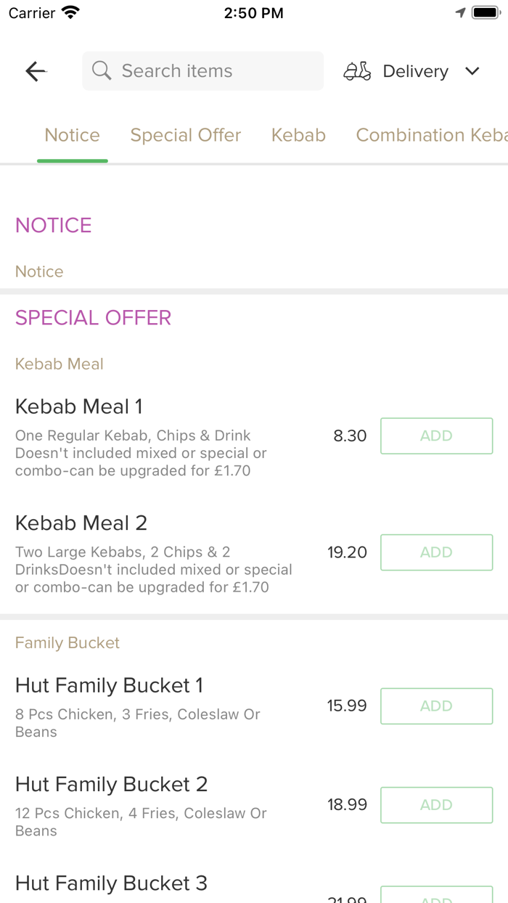This screenshot has width=508, height=903.
Task: Select the Kebab Meal heading
Action: point(59,364)
